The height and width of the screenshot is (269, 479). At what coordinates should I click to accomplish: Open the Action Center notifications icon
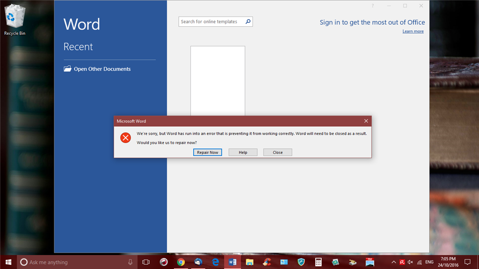pyautogui.click(x=467, y=262)
